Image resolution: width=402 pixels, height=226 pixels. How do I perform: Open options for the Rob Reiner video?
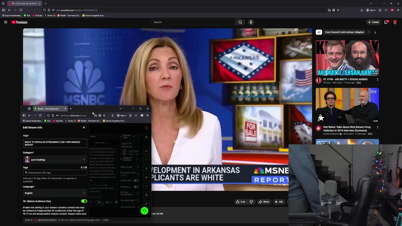tap(378, 127)
